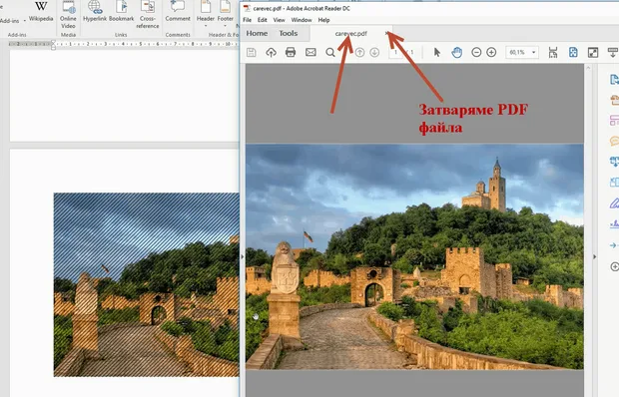This screenshot has width=619, height=397.
Task: Insert a Cross-reference in Word
Action: (147, 15)
